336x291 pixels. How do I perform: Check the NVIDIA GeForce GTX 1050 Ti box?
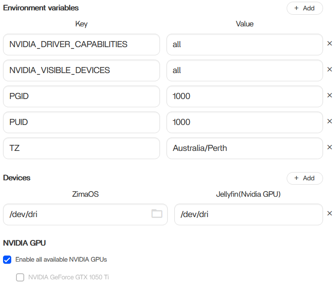click(x=20, y=277)
